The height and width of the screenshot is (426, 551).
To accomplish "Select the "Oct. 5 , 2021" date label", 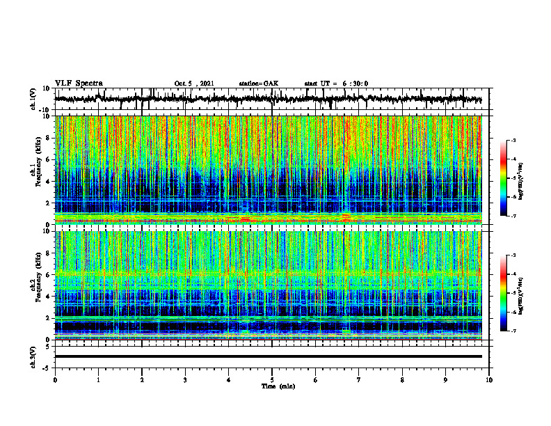I will (x=194, y=84).
